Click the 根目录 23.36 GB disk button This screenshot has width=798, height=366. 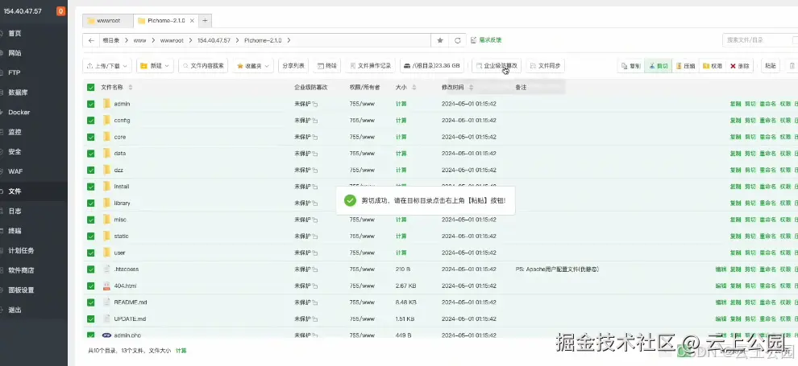[432, 65]
